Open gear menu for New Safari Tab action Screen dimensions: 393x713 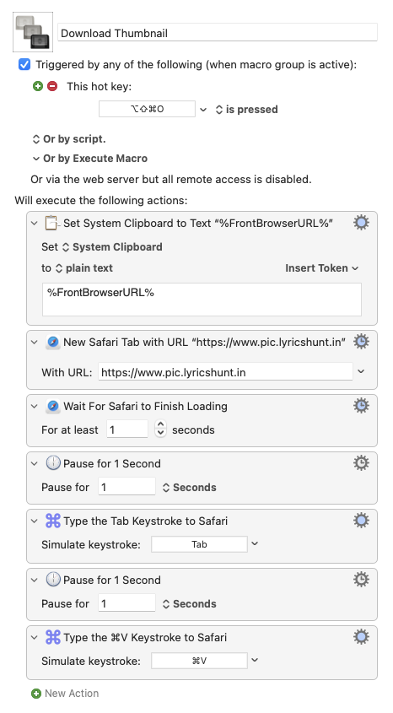pos(361,342)
